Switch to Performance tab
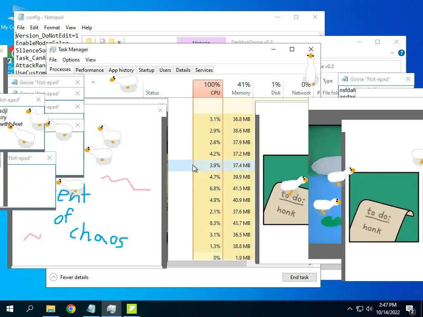The image size is (423, 317). pos(90,70)
